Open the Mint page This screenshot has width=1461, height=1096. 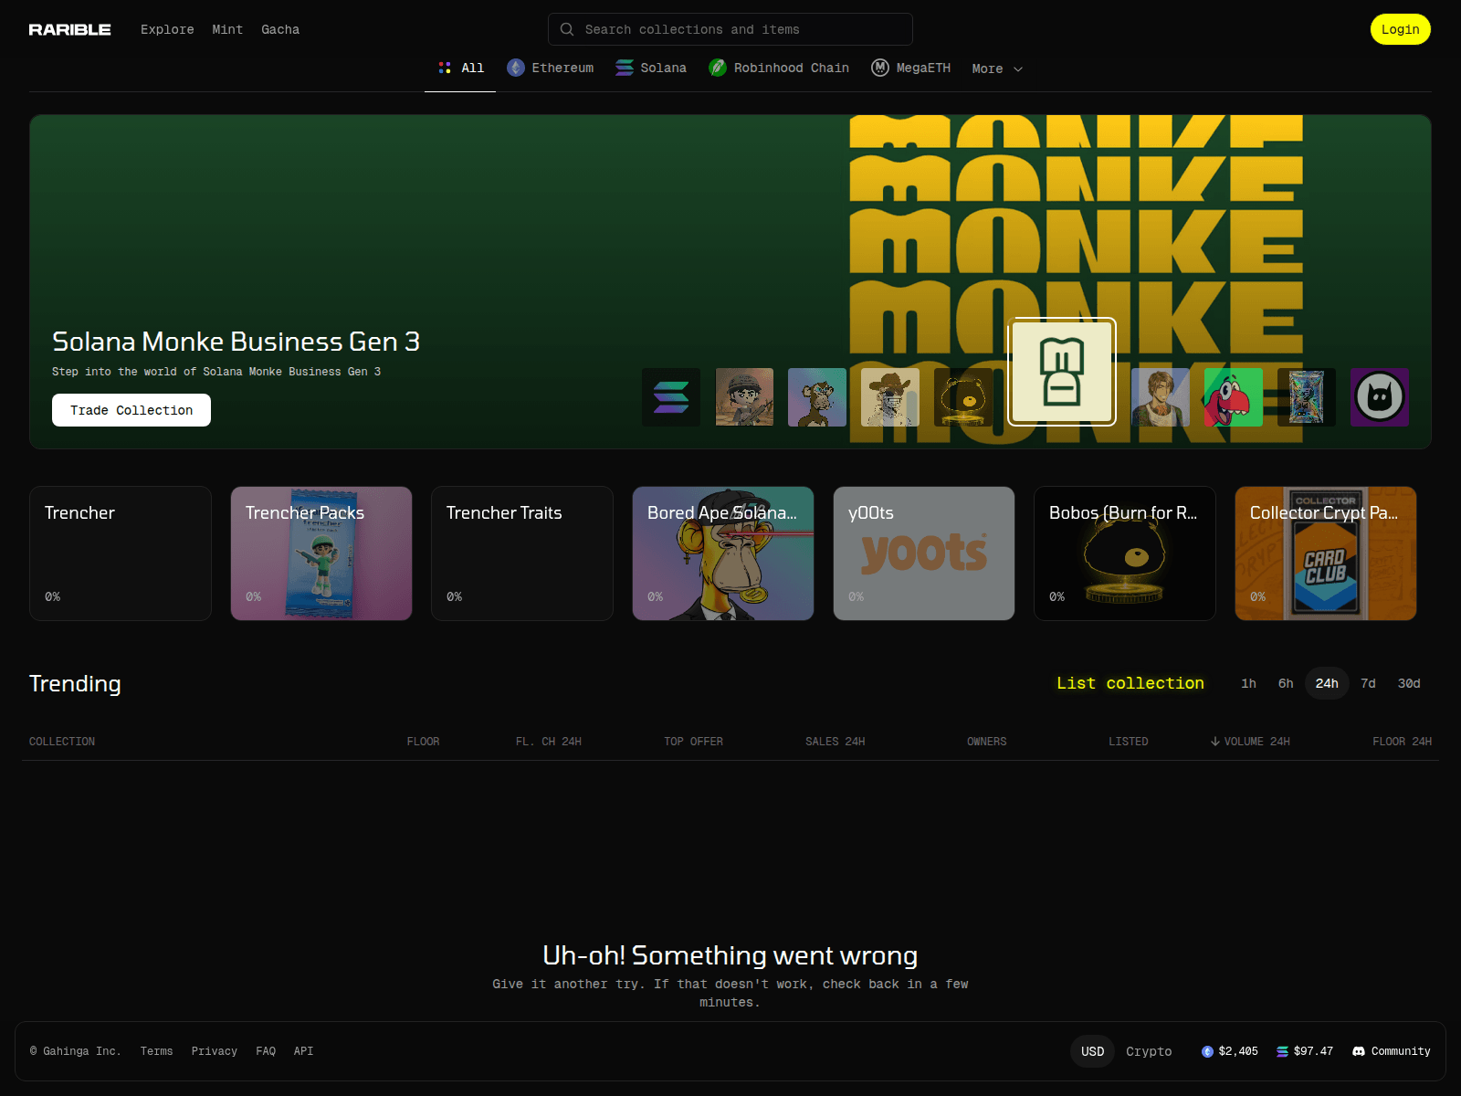[x=227, y=29]
